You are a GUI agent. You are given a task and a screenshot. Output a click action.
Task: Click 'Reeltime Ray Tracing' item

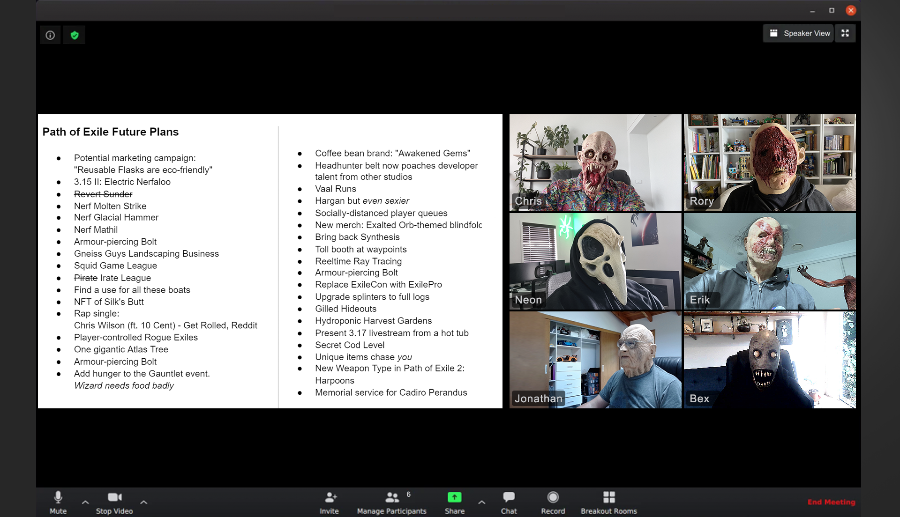358,261
